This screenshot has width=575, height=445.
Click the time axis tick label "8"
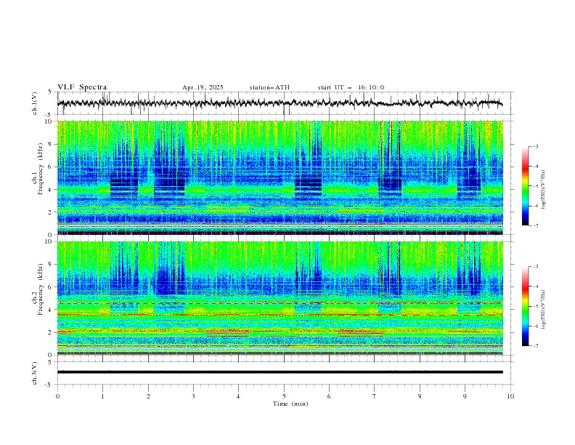(420, 396)
